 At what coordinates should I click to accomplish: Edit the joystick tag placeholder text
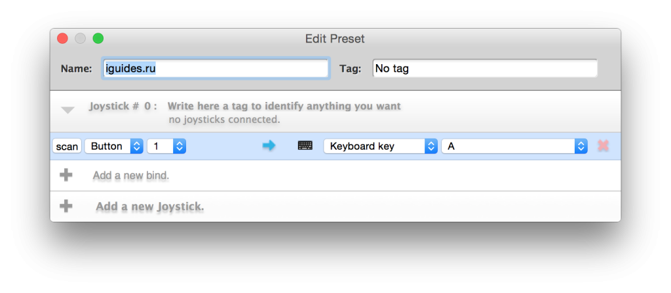tap(284, 106)
